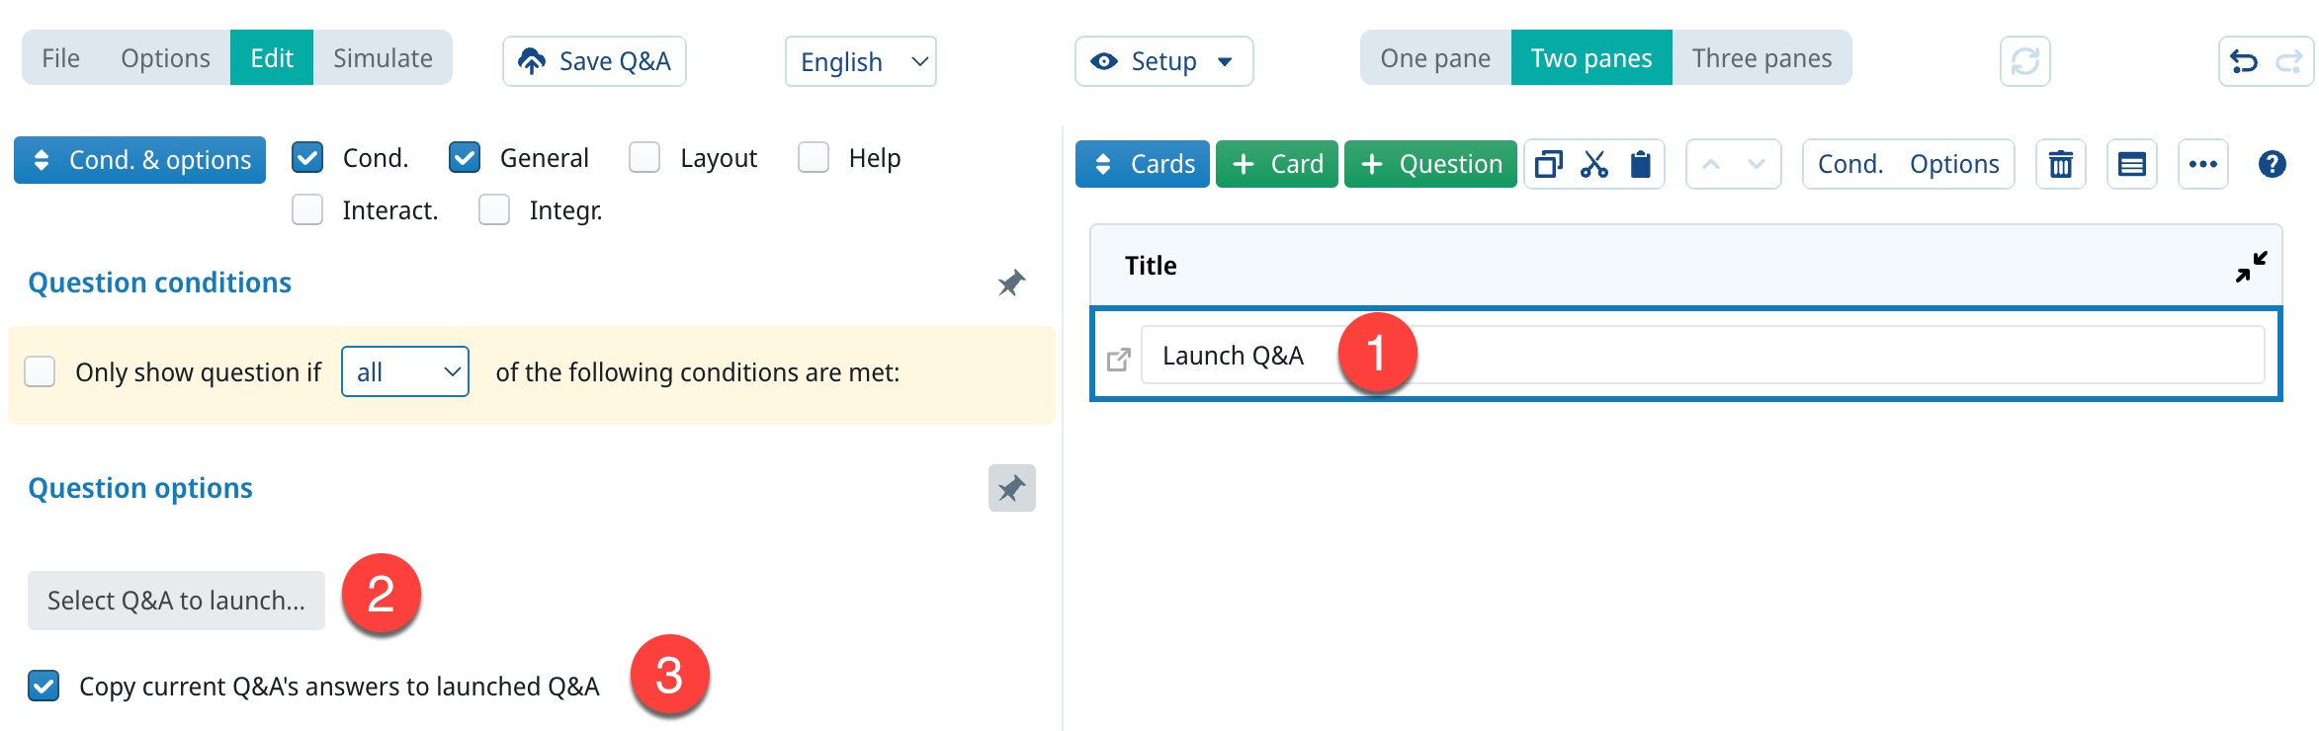Switch to the Simulate tab
The height and width of the screenshot is (731, 2319).
click(383, 58)
